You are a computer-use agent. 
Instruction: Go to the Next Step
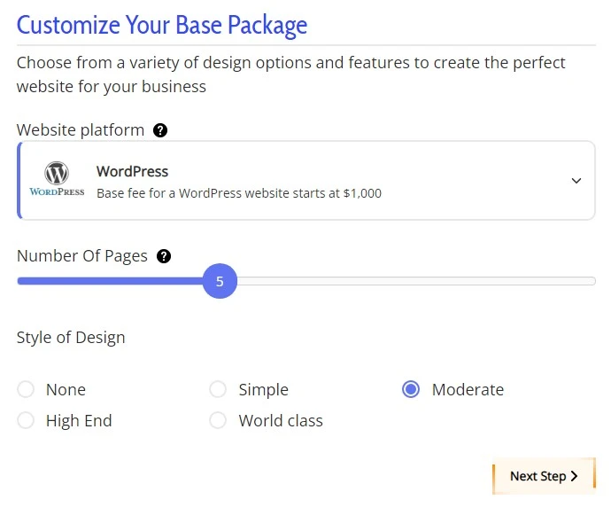544,476
